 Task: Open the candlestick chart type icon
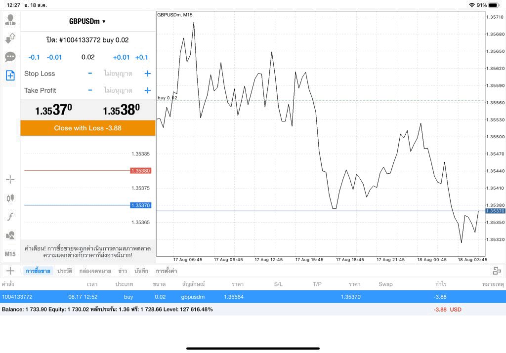pos(10,198)
